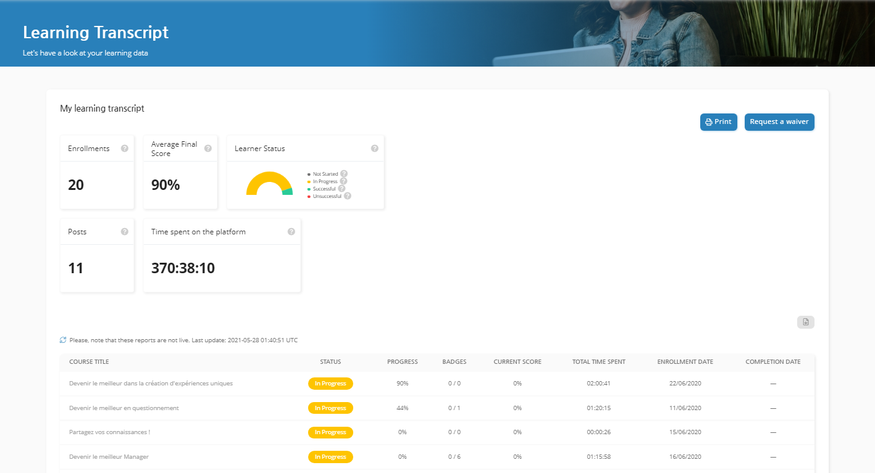Image resolution: width=875 pixels, height=473 pixels.
Task: Open the Learner Status help icon
Action: (x=374, y=148)
